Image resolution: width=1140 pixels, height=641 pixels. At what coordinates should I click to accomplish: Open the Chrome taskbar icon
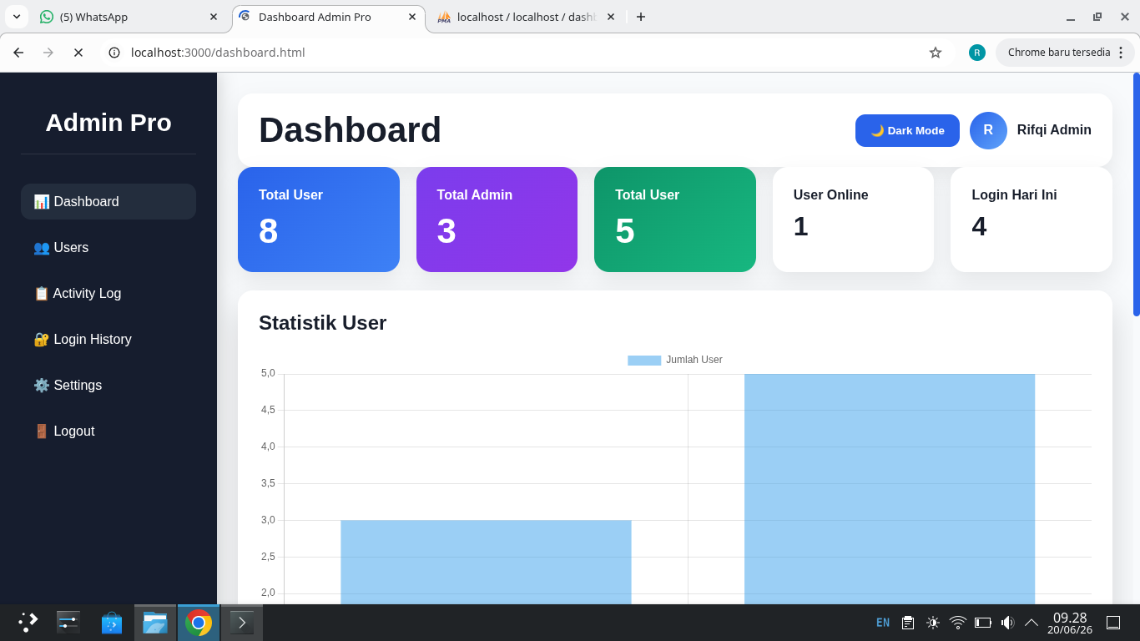point(199,623)
